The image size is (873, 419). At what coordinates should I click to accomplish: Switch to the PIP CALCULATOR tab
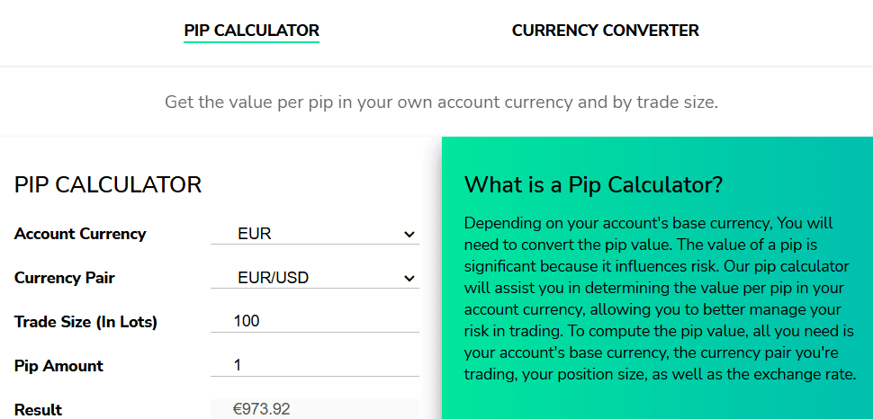[x=251, y=30]
